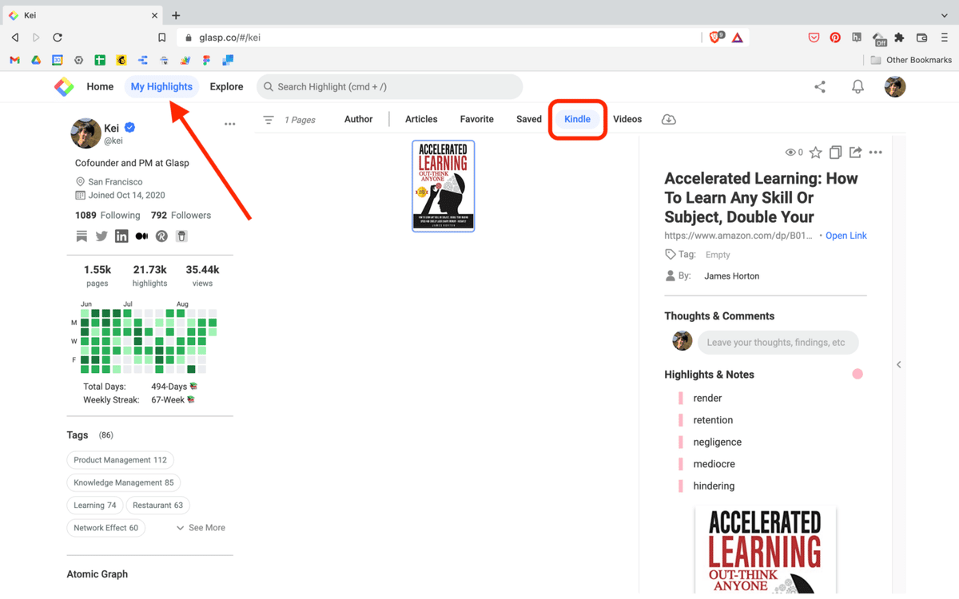Go to Home tab
This screenshot has width=959, height=599.
[100, 86]
